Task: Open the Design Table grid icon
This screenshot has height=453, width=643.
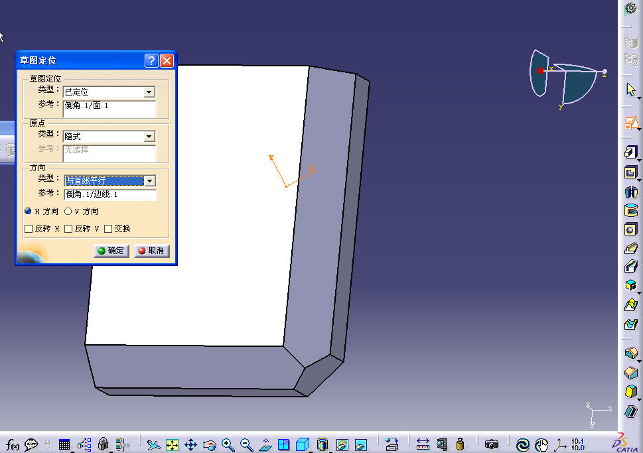Action: pyautogui.click(x=64, y=444)
